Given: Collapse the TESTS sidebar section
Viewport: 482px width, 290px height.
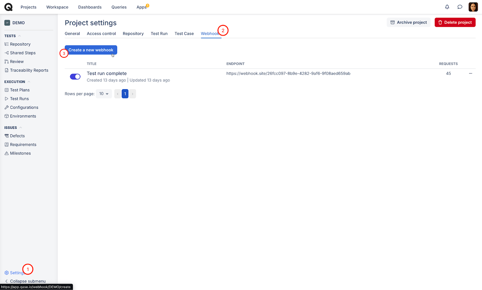Looking at the screenshot, I should [x=20, y=36].
